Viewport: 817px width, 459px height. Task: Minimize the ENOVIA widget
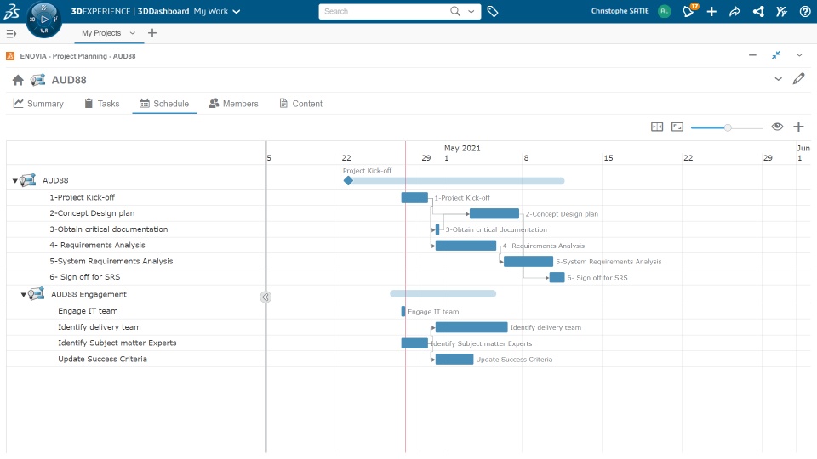pyautogui.click(x=752, y=55)
